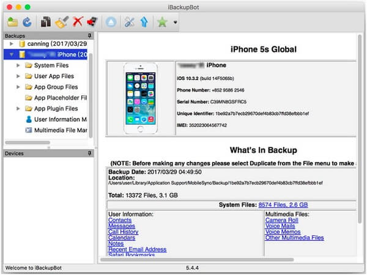This screenshot has height=275, width=367.
Task: Click the blue eject circle icon
Action: pyautogui.click(x=111, y=22)
